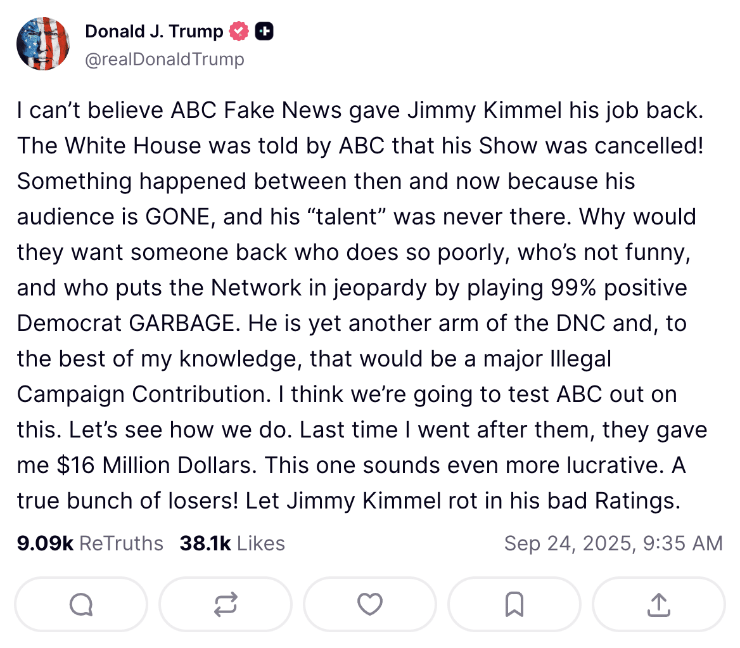Open the reply speech bubble icon
The image size is (740, 648).
pyautogui.click(x=81, y=604)
